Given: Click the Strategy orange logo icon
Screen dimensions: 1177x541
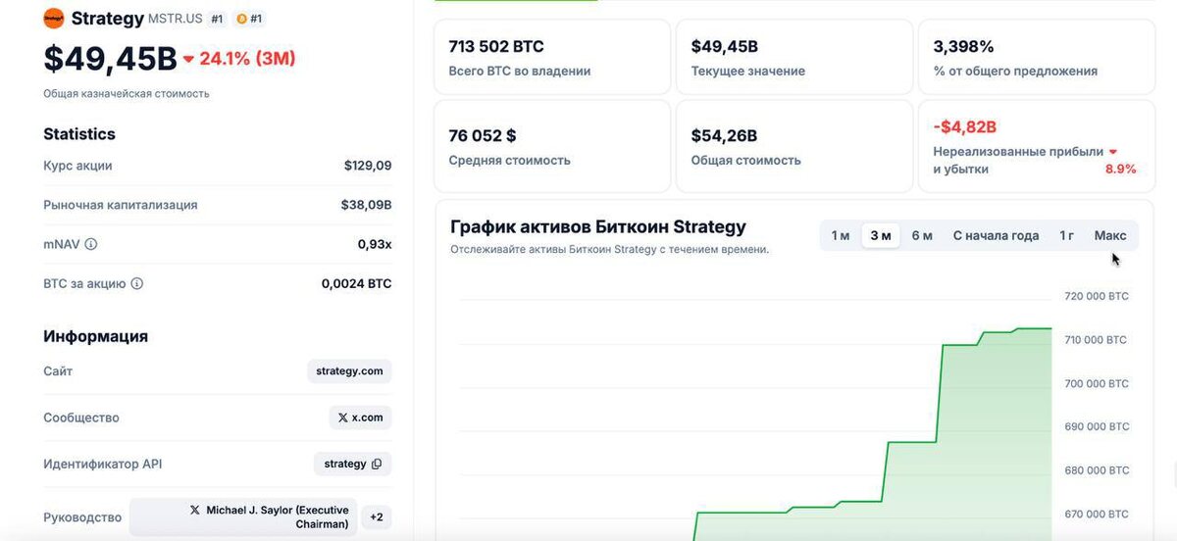Looking at the screenshot, I should (x=54, y=19).
